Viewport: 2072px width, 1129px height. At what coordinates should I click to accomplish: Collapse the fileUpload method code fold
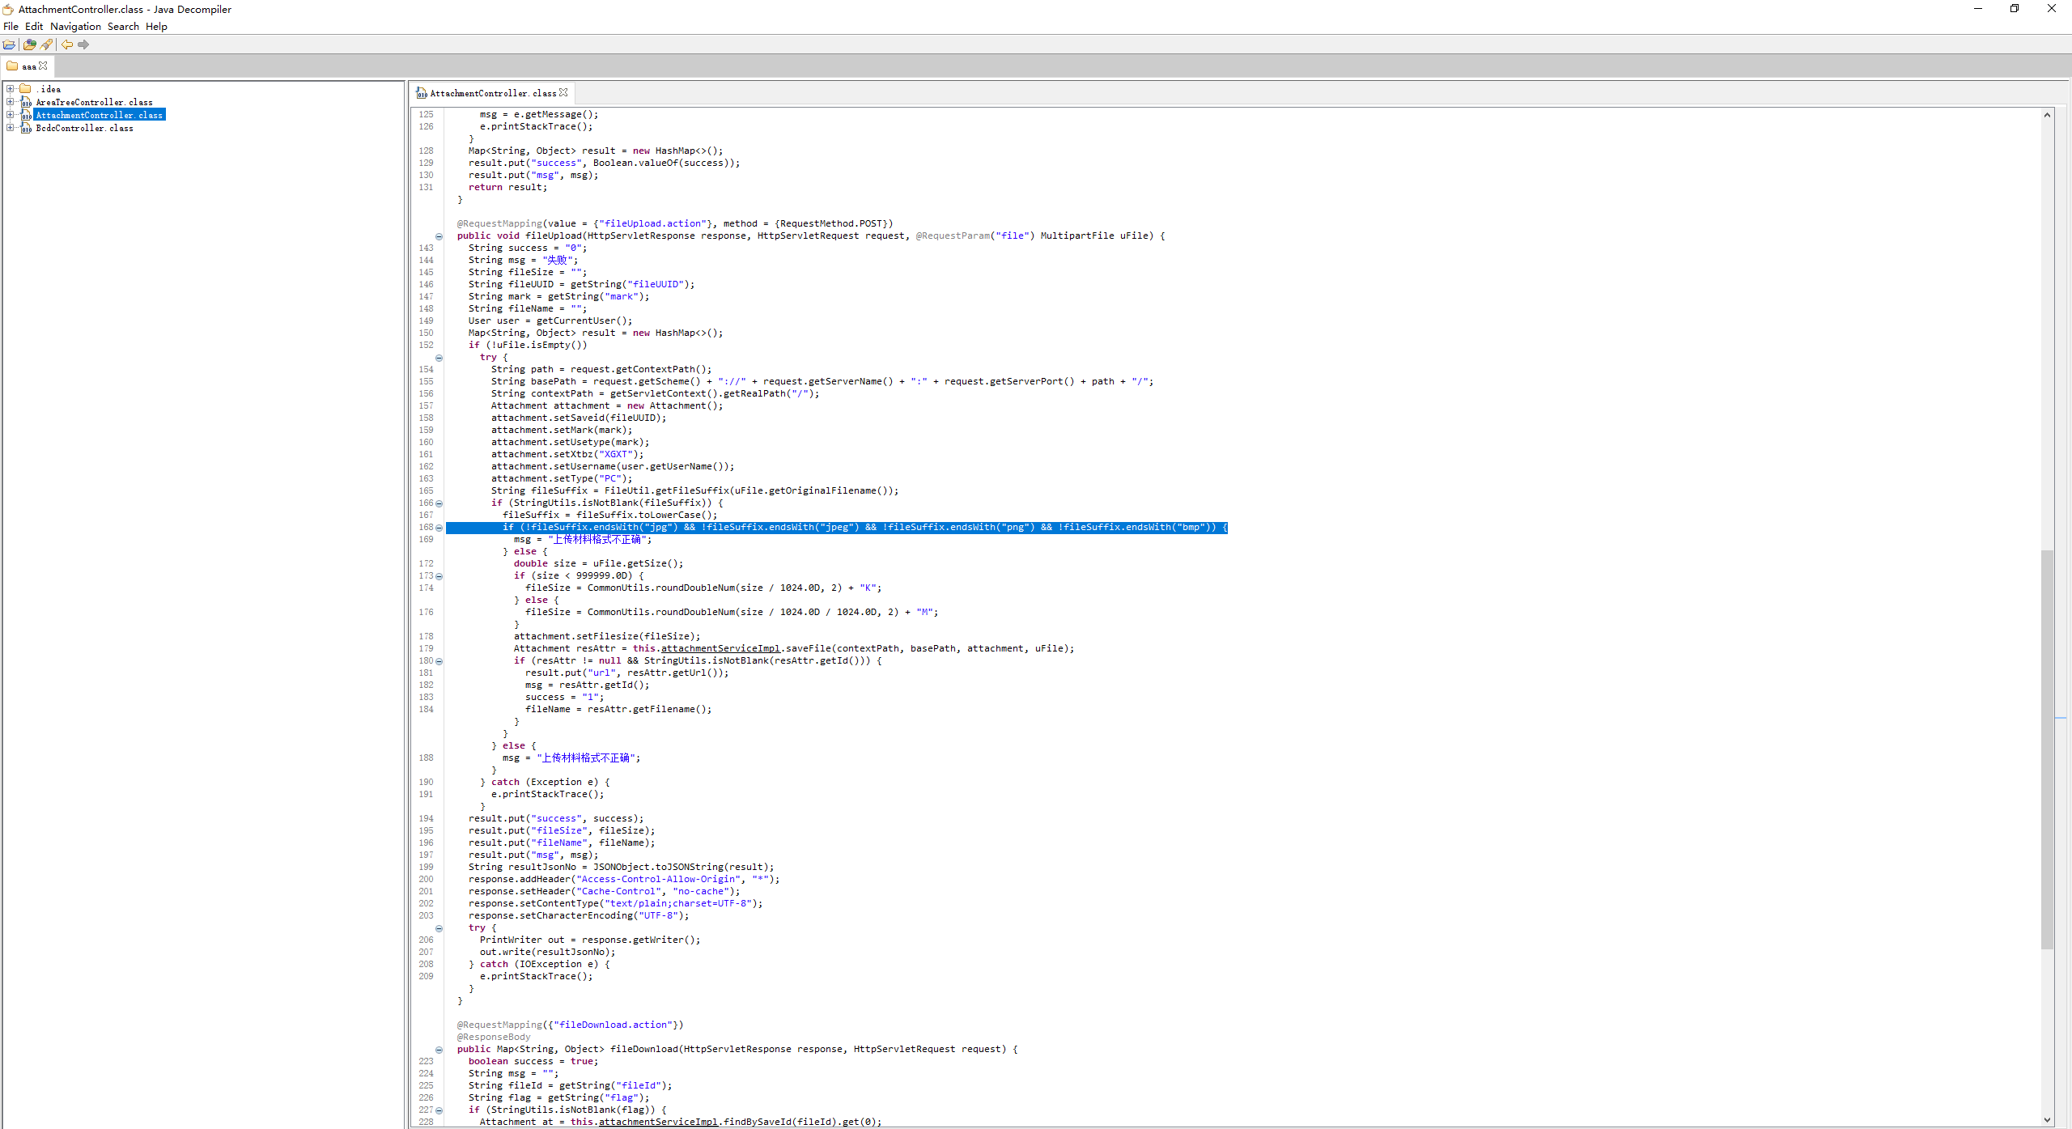[439, 236]
